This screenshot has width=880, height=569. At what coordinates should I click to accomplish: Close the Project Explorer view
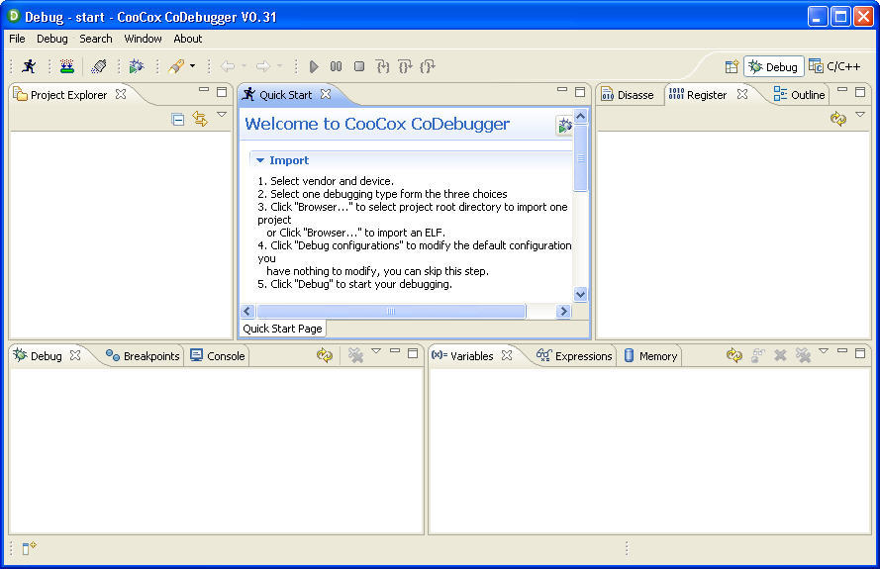point(121,94)
